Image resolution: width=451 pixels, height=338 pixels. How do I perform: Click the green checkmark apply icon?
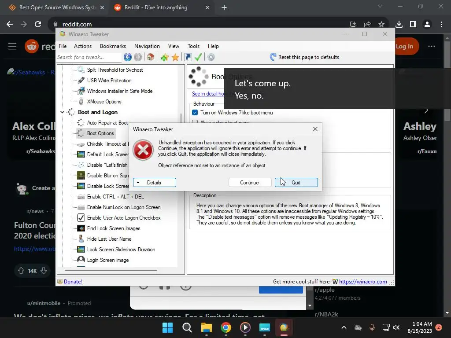tap(198, 57)
